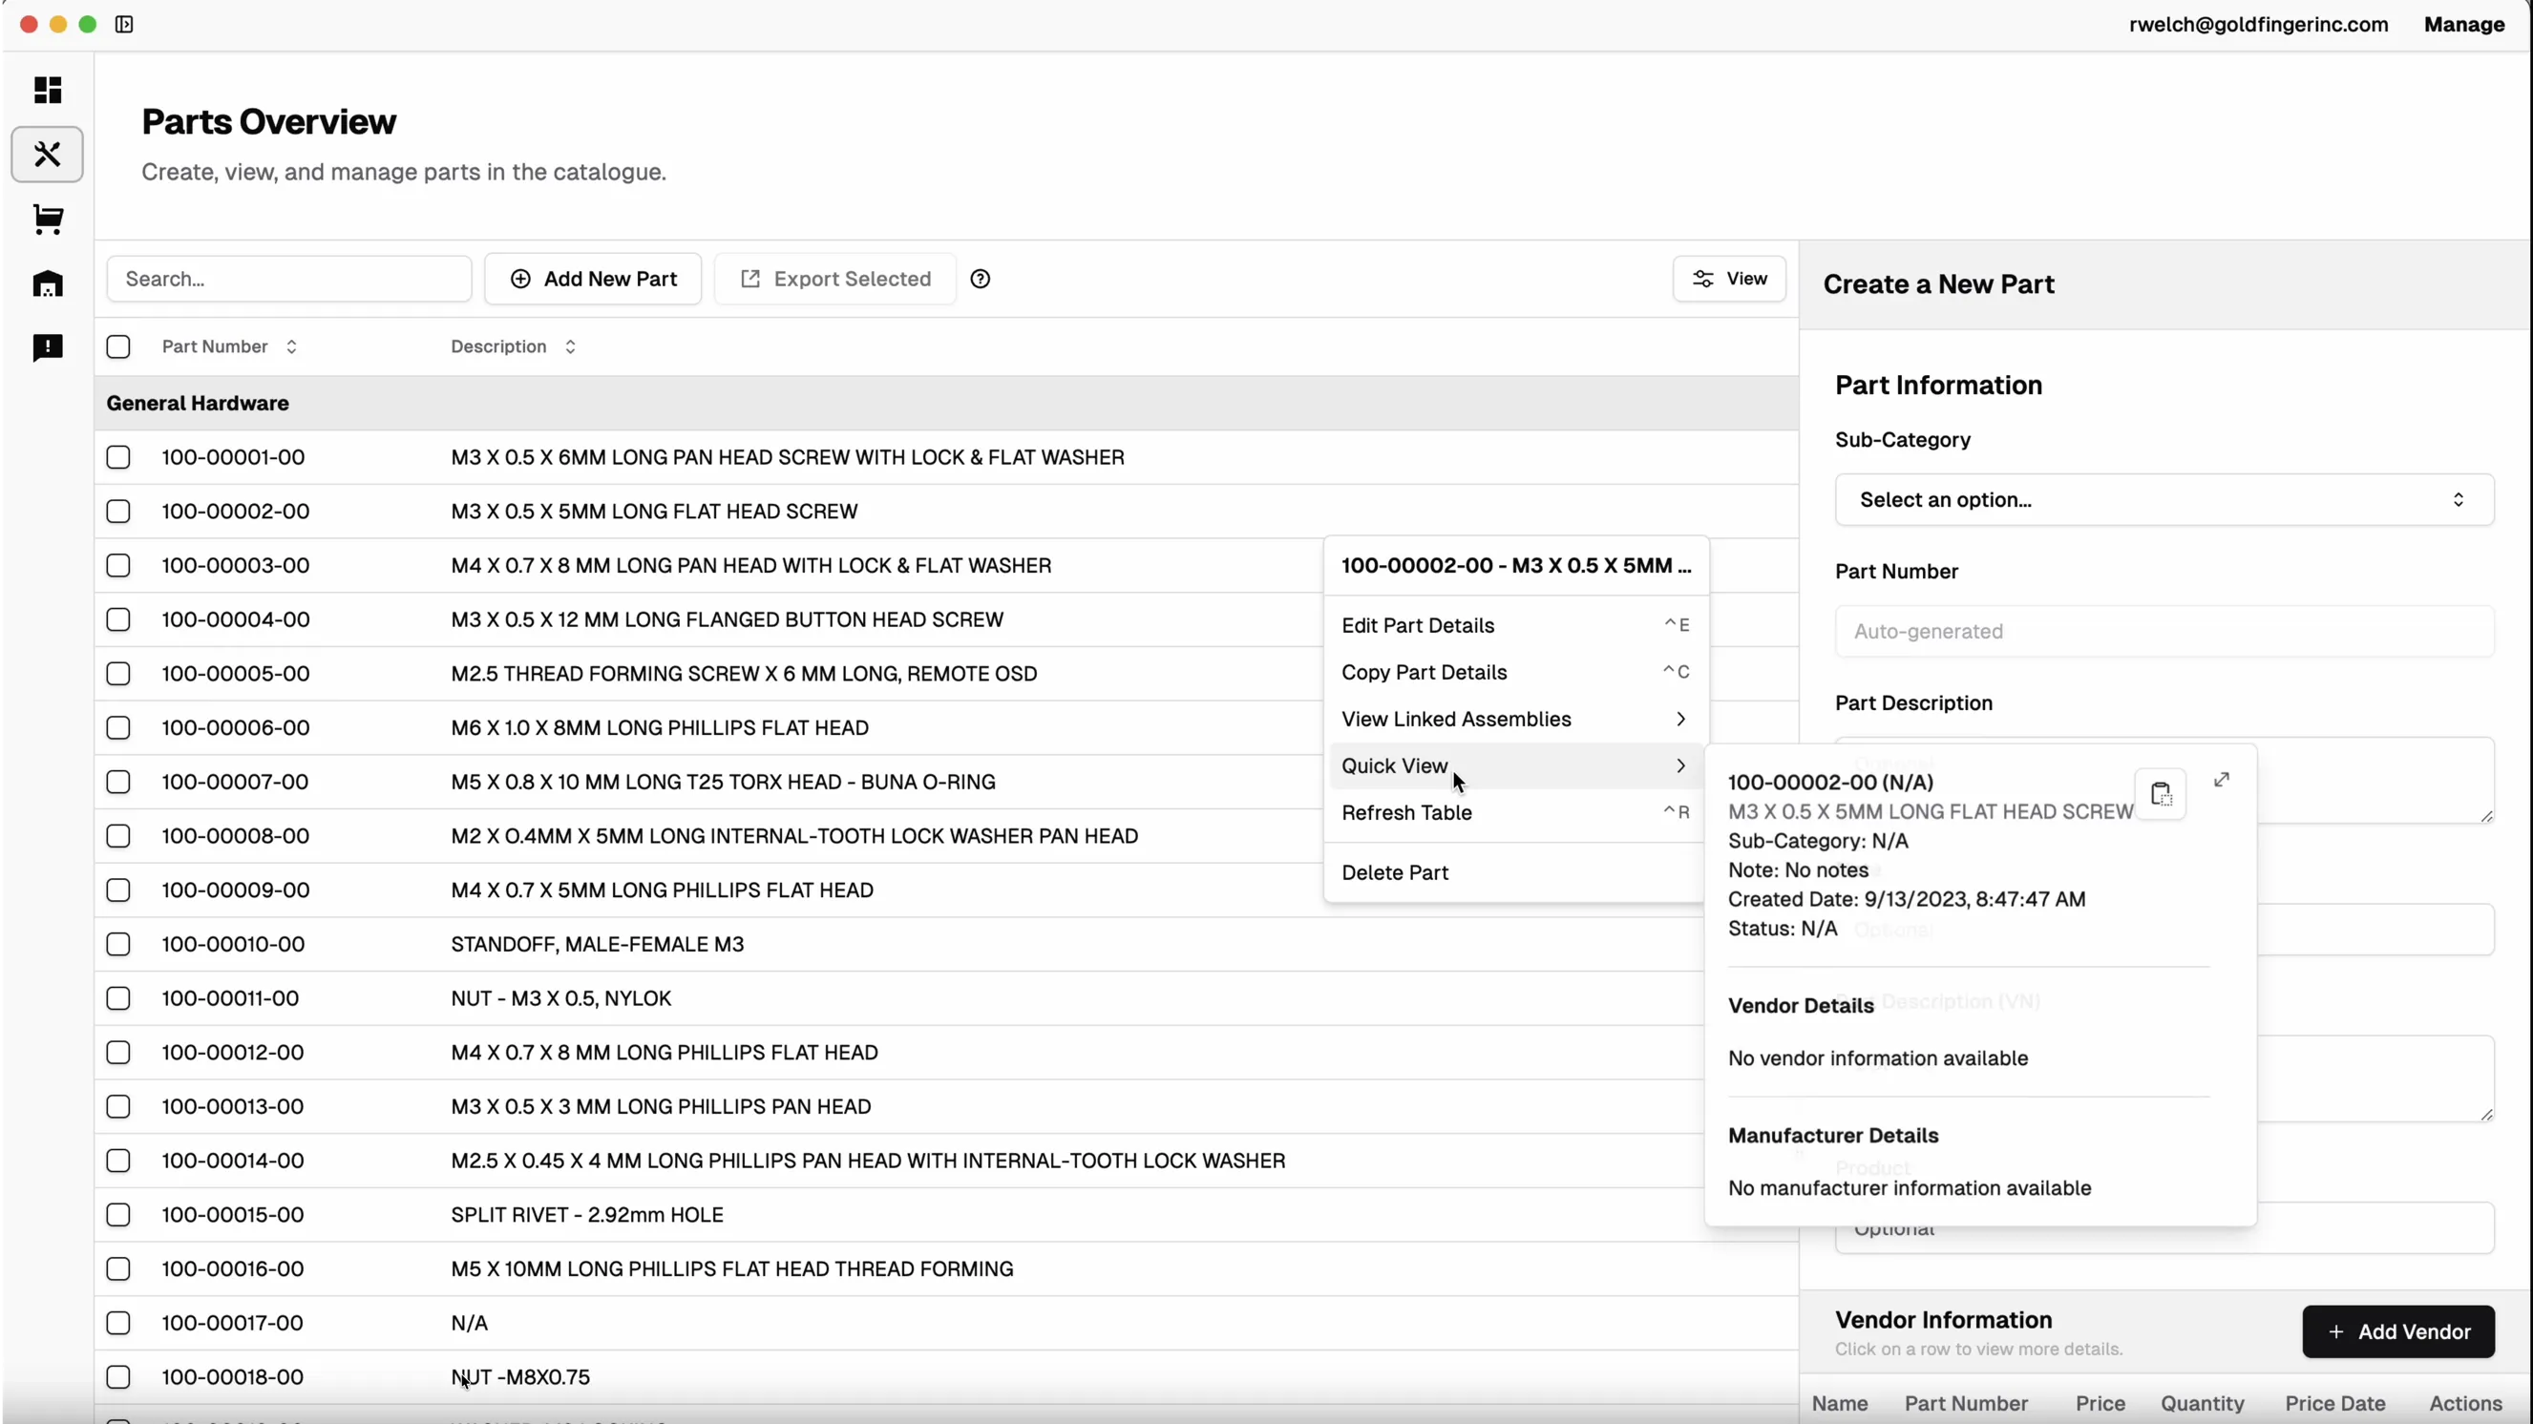Select the tools icon in the left sidebar
This screenshot has height=1424, width=2533.
click(47, 155)
